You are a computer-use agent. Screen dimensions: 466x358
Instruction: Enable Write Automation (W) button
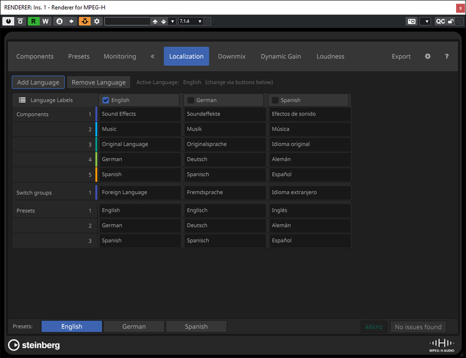pos(45,21)
